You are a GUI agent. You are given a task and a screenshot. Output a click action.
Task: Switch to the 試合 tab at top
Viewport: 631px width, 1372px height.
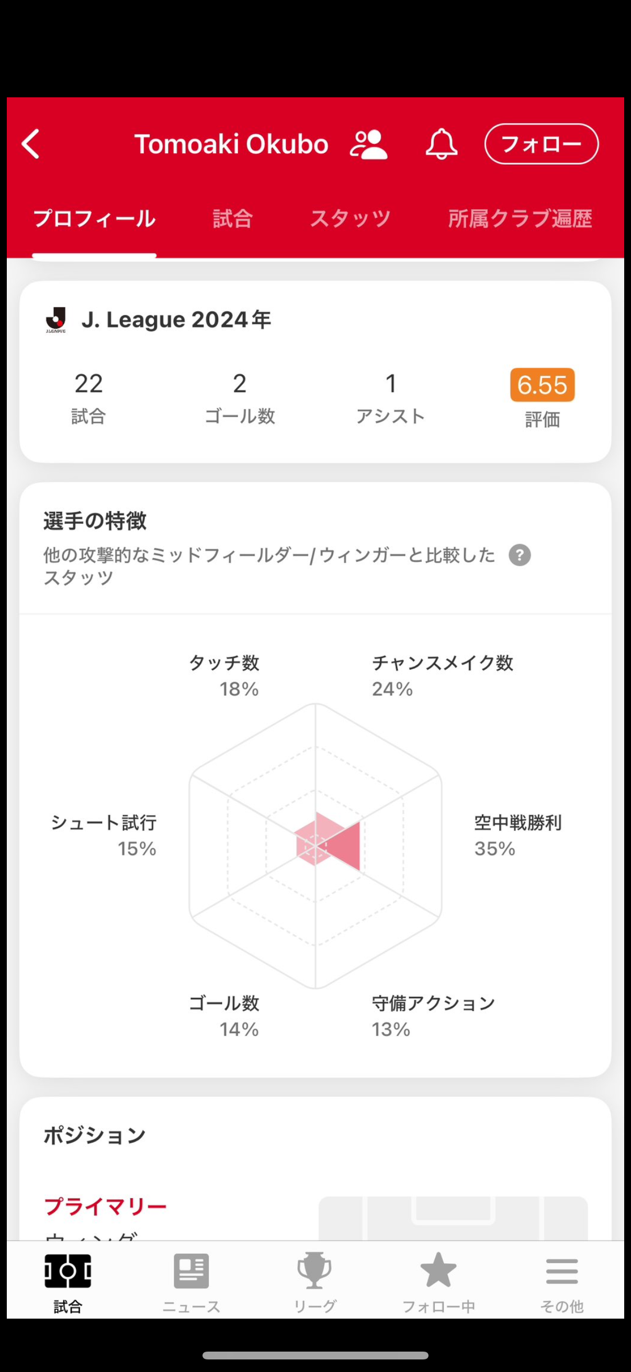click(x=232, y=219)
